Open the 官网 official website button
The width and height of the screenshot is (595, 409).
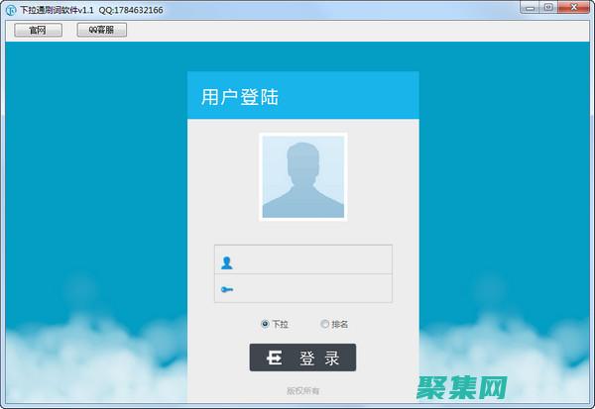coord(38,30)
